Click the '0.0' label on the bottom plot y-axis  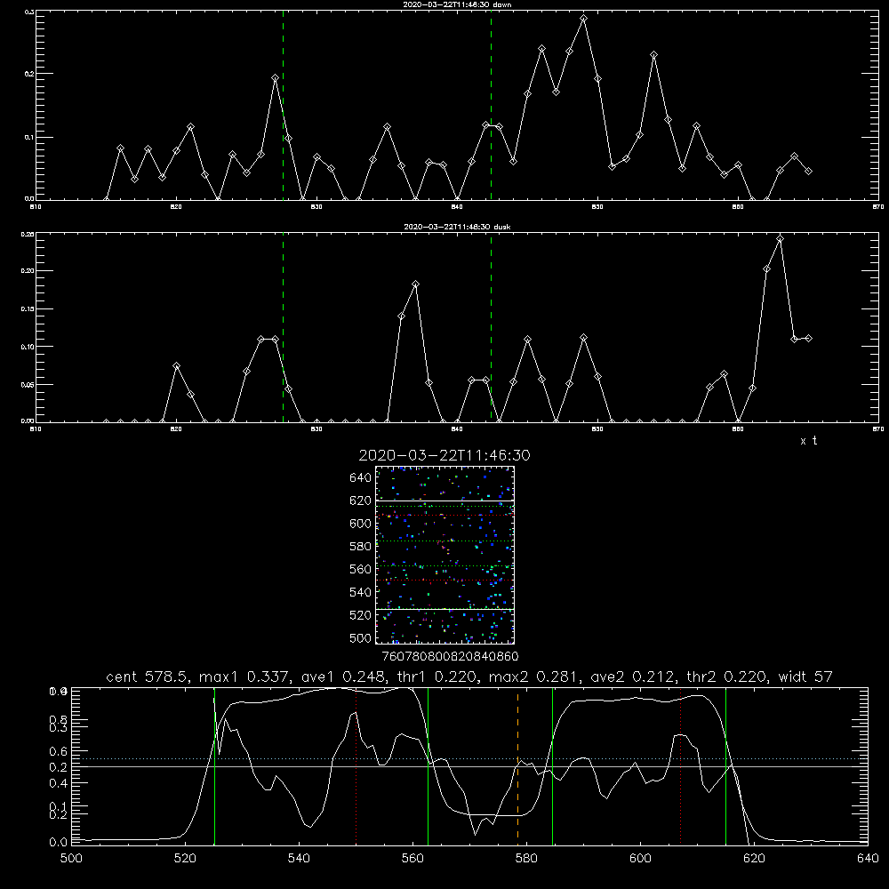pos(58,843)
